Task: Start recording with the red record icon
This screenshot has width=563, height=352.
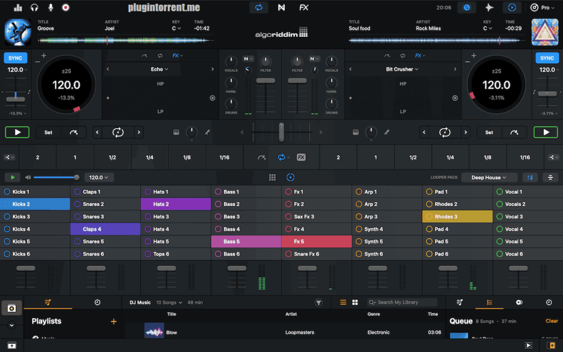Action: tap(66, 8)
